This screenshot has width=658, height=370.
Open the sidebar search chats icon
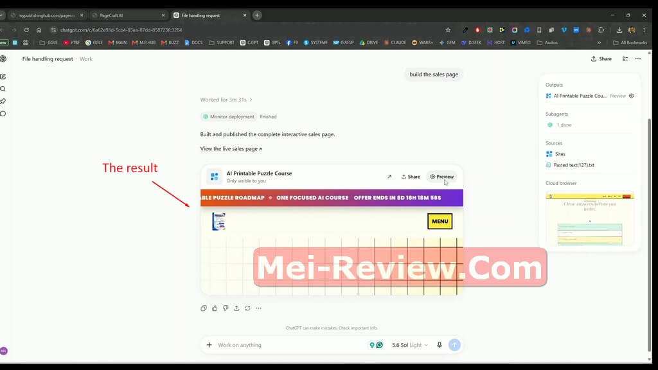click(x=3, y=89)
